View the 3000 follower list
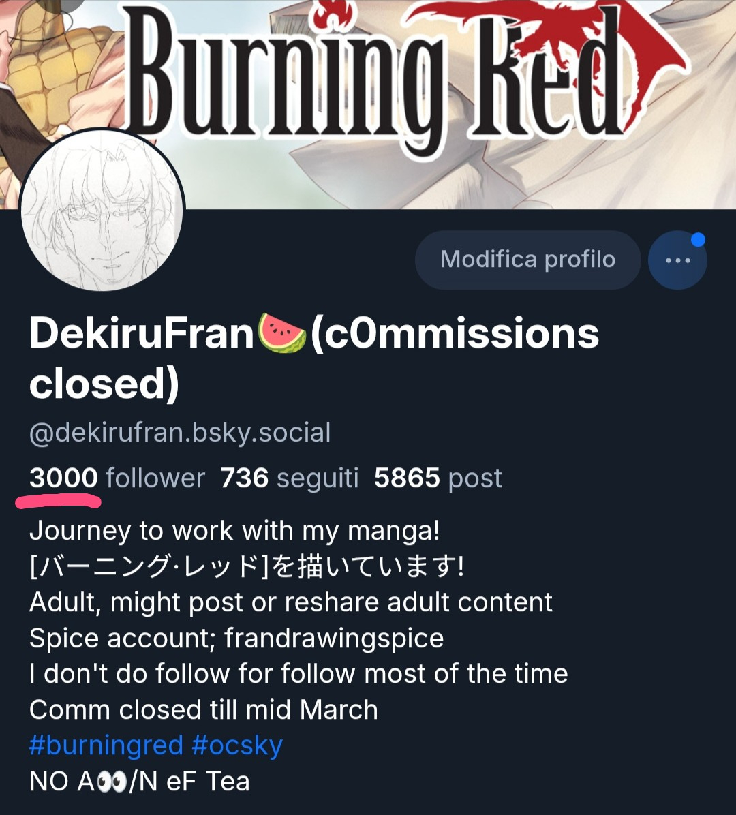The width and height of the screenshot is (736, 815). tap(117, 478)
